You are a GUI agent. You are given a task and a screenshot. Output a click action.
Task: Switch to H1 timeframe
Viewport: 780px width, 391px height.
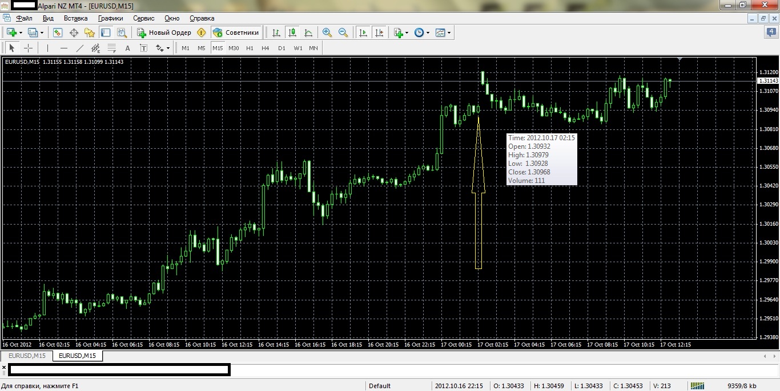(250, 48)
